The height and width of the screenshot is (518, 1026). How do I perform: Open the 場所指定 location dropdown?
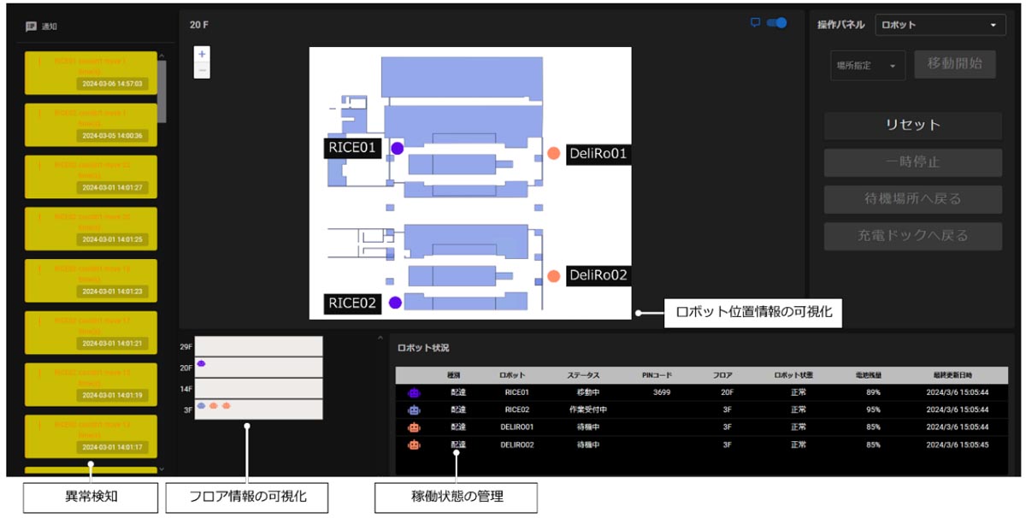[867, 65]
